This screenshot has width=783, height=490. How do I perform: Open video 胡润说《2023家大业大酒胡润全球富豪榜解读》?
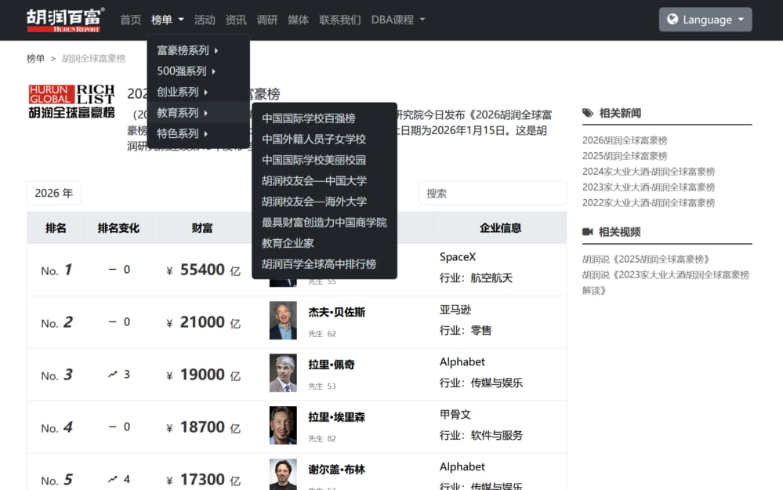(665, 282)
